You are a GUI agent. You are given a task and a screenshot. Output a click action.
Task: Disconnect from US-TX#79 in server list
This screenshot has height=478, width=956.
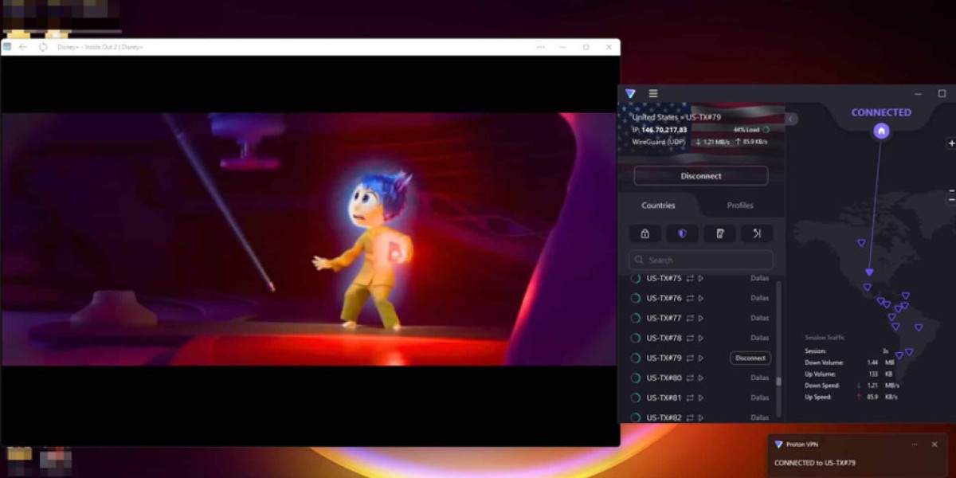(x=750, y=358)
